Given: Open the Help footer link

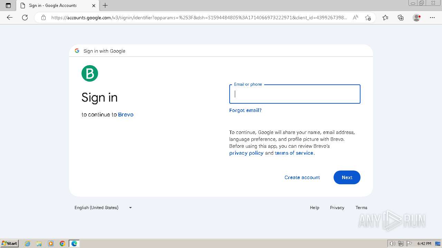Looking at the screenshot, I should pyautogui.click(x=315, y=208).
